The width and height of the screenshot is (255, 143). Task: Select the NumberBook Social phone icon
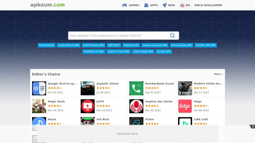pyautogui.click(x=136, y=88)
